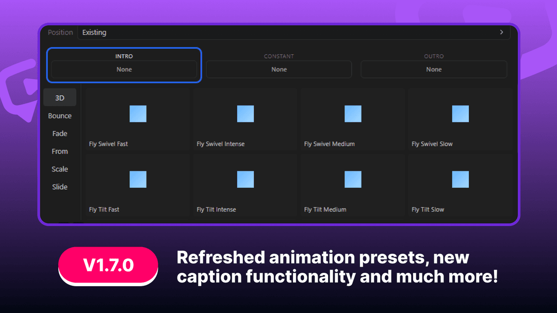Viewport: 557px width, 313px height.
Task: Click the V1.7.0 version badge
Action: [x=108, y=266]
